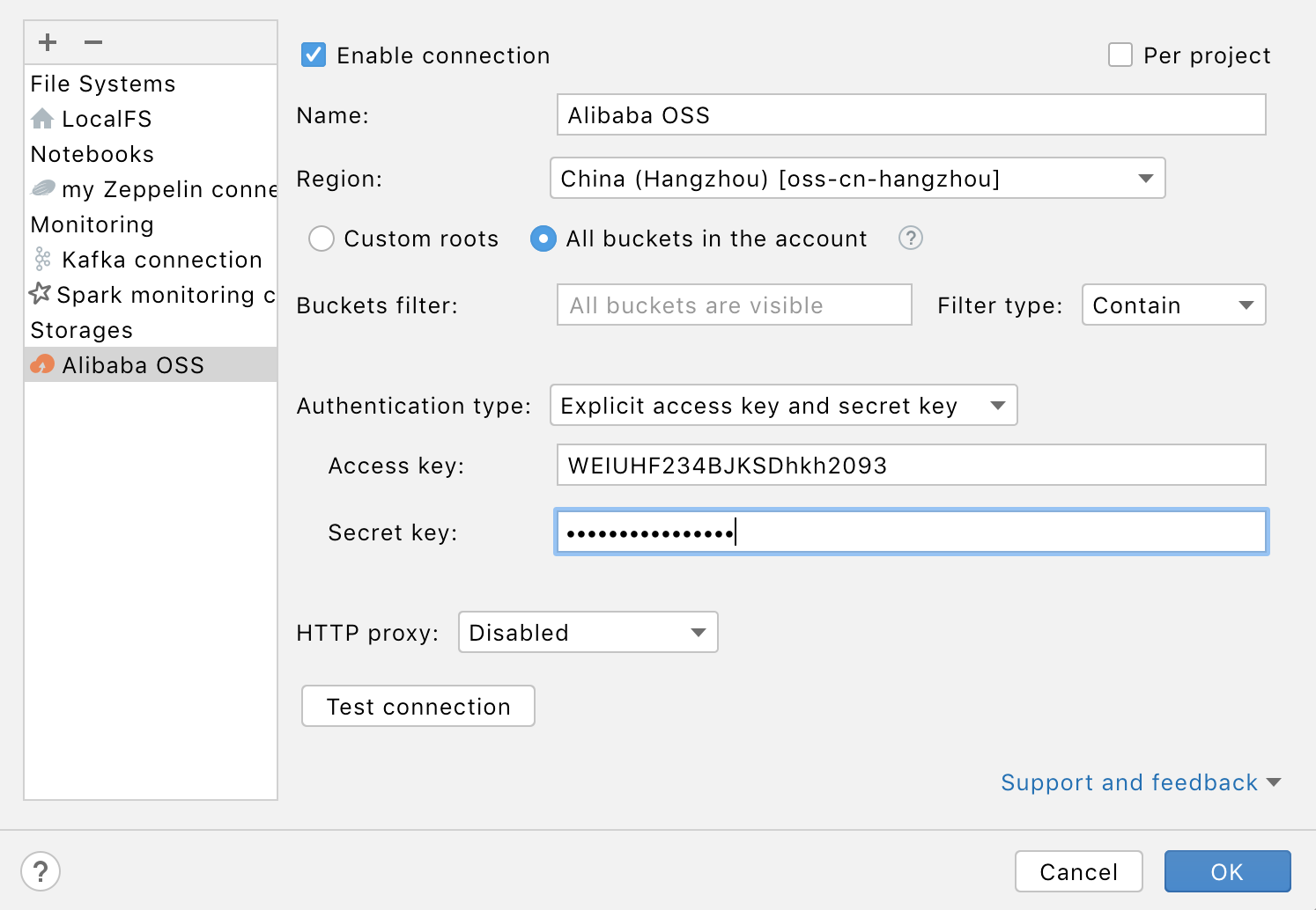Select my Zeppelin connection entry
The width and height of the screenshot is (1316, 910).
coord(151,188)
